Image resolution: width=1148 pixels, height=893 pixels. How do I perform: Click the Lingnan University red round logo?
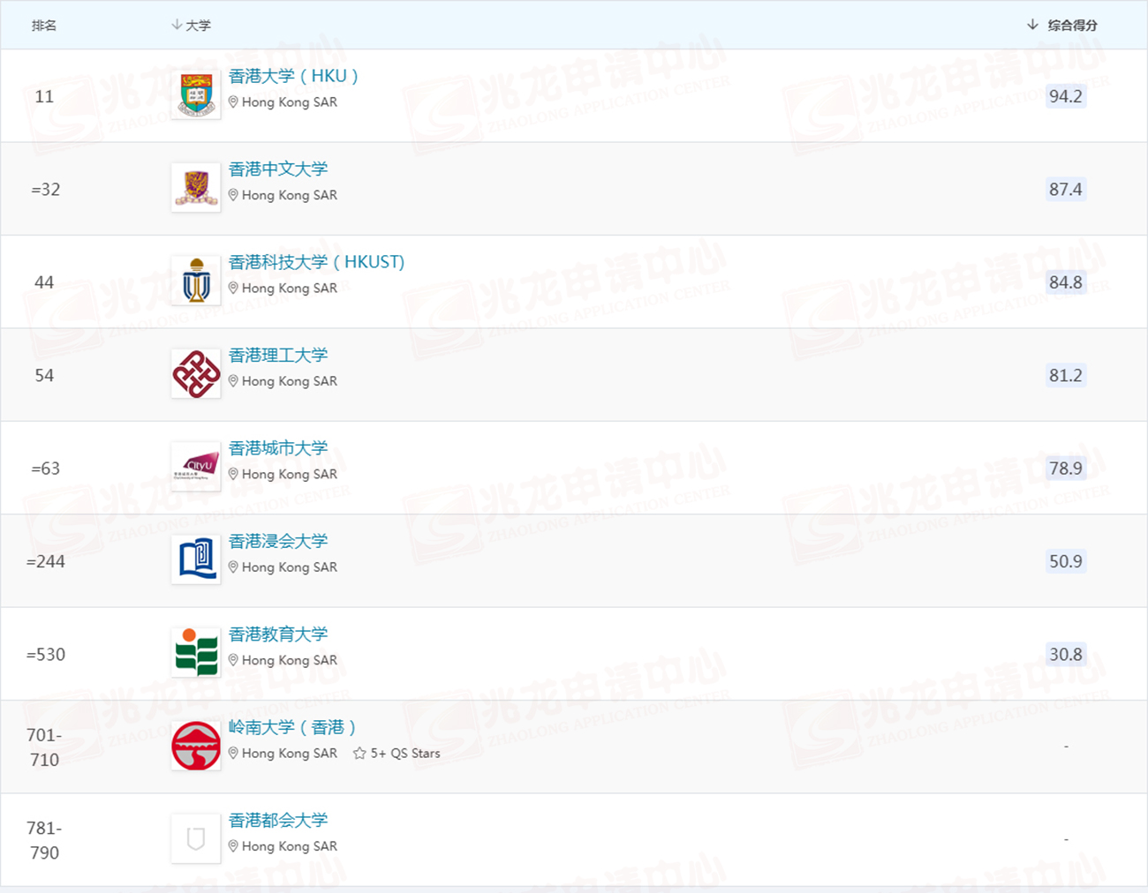click(196, 747)
